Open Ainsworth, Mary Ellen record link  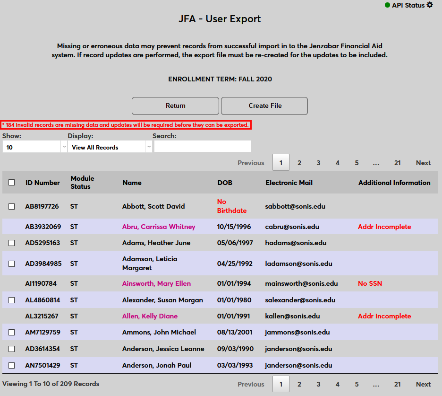click(x=156, y=283)
